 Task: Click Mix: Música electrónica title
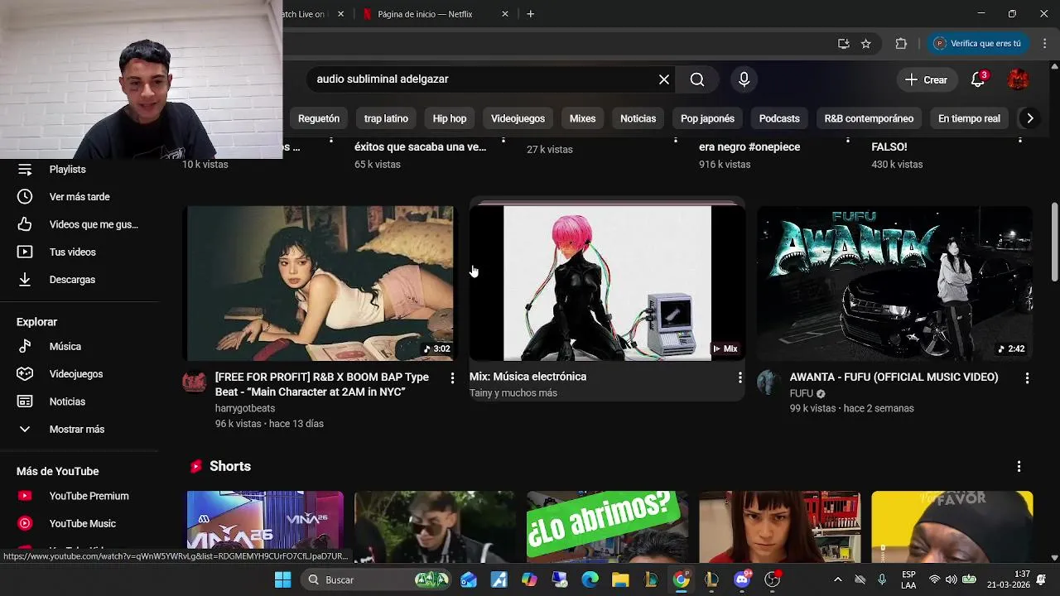[528, 377]
